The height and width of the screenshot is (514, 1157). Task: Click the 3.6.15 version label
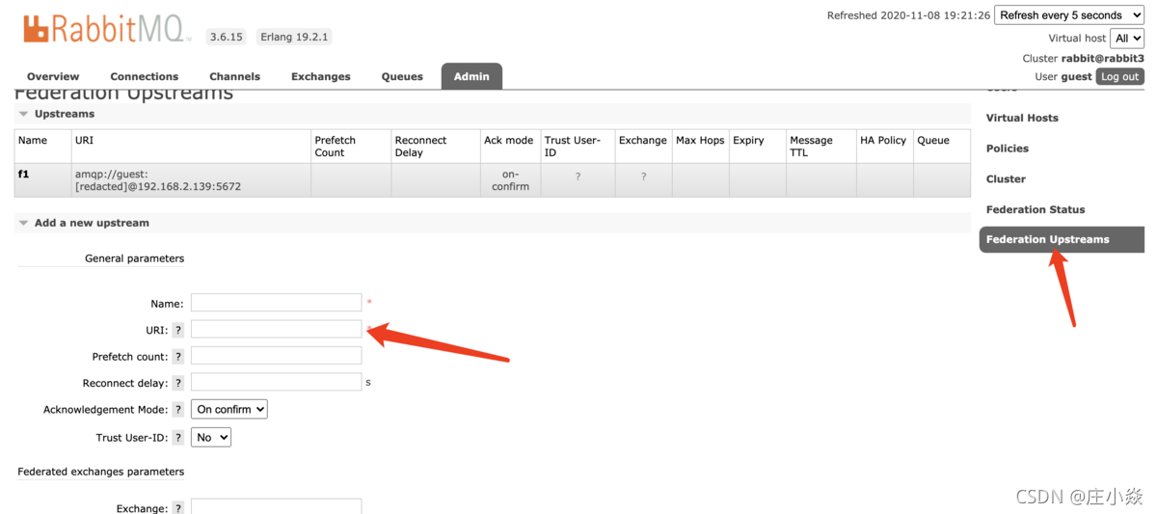point(226,37)
